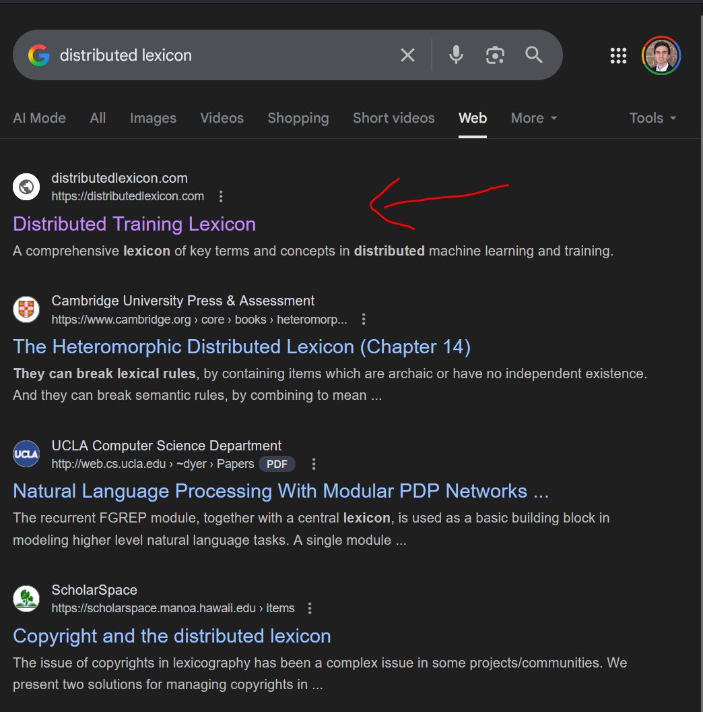703x712 pixels.
Task: Click the issue of copyrights snippet
Action: click(x=320, y=674)
